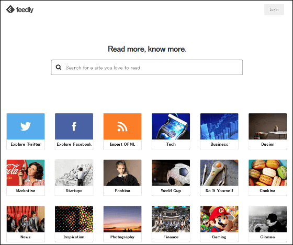
Task: Focus the site search input field
Action: tap(147, 67)
